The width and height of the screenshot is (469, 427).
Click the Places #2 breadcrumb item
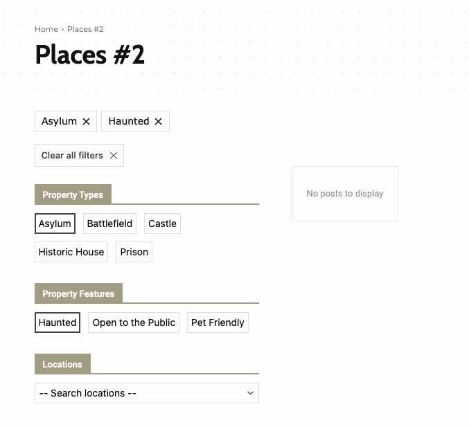coord(85,29)
